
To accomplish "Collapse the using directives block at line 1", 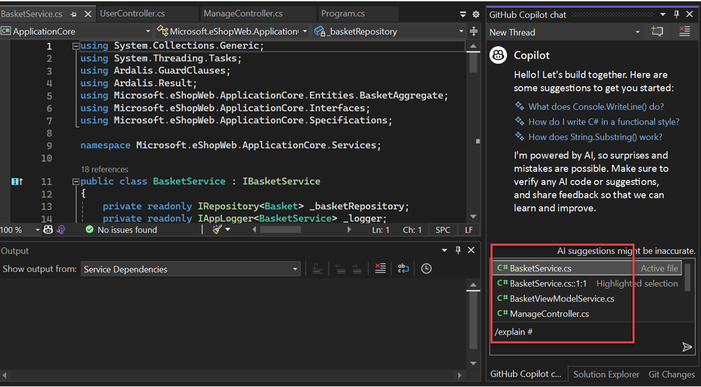I will click(76, 46).
